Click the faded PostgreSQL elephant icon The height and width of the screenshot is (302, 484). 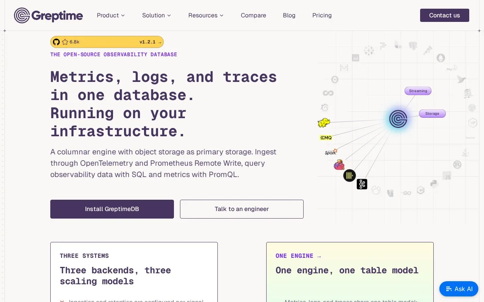click(413, 46)
